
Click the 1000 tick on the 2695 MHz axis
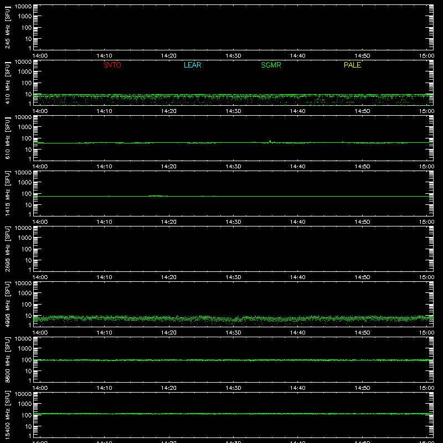[x=25, y=238]
